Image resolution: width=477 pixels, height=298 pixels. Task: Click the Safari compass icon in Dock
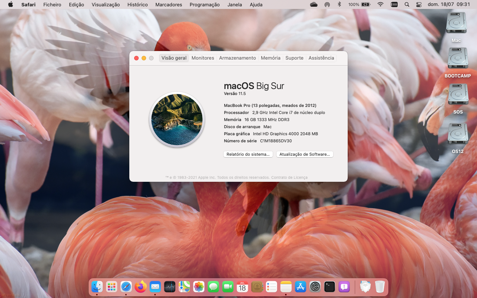click(x=126, y=286)
